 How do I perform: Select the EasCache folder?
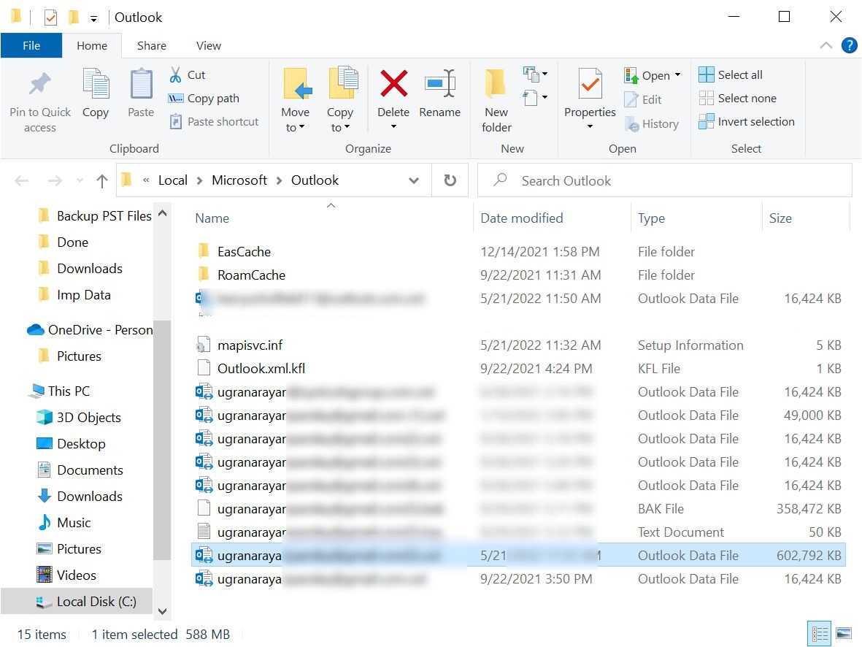point(518,252)
